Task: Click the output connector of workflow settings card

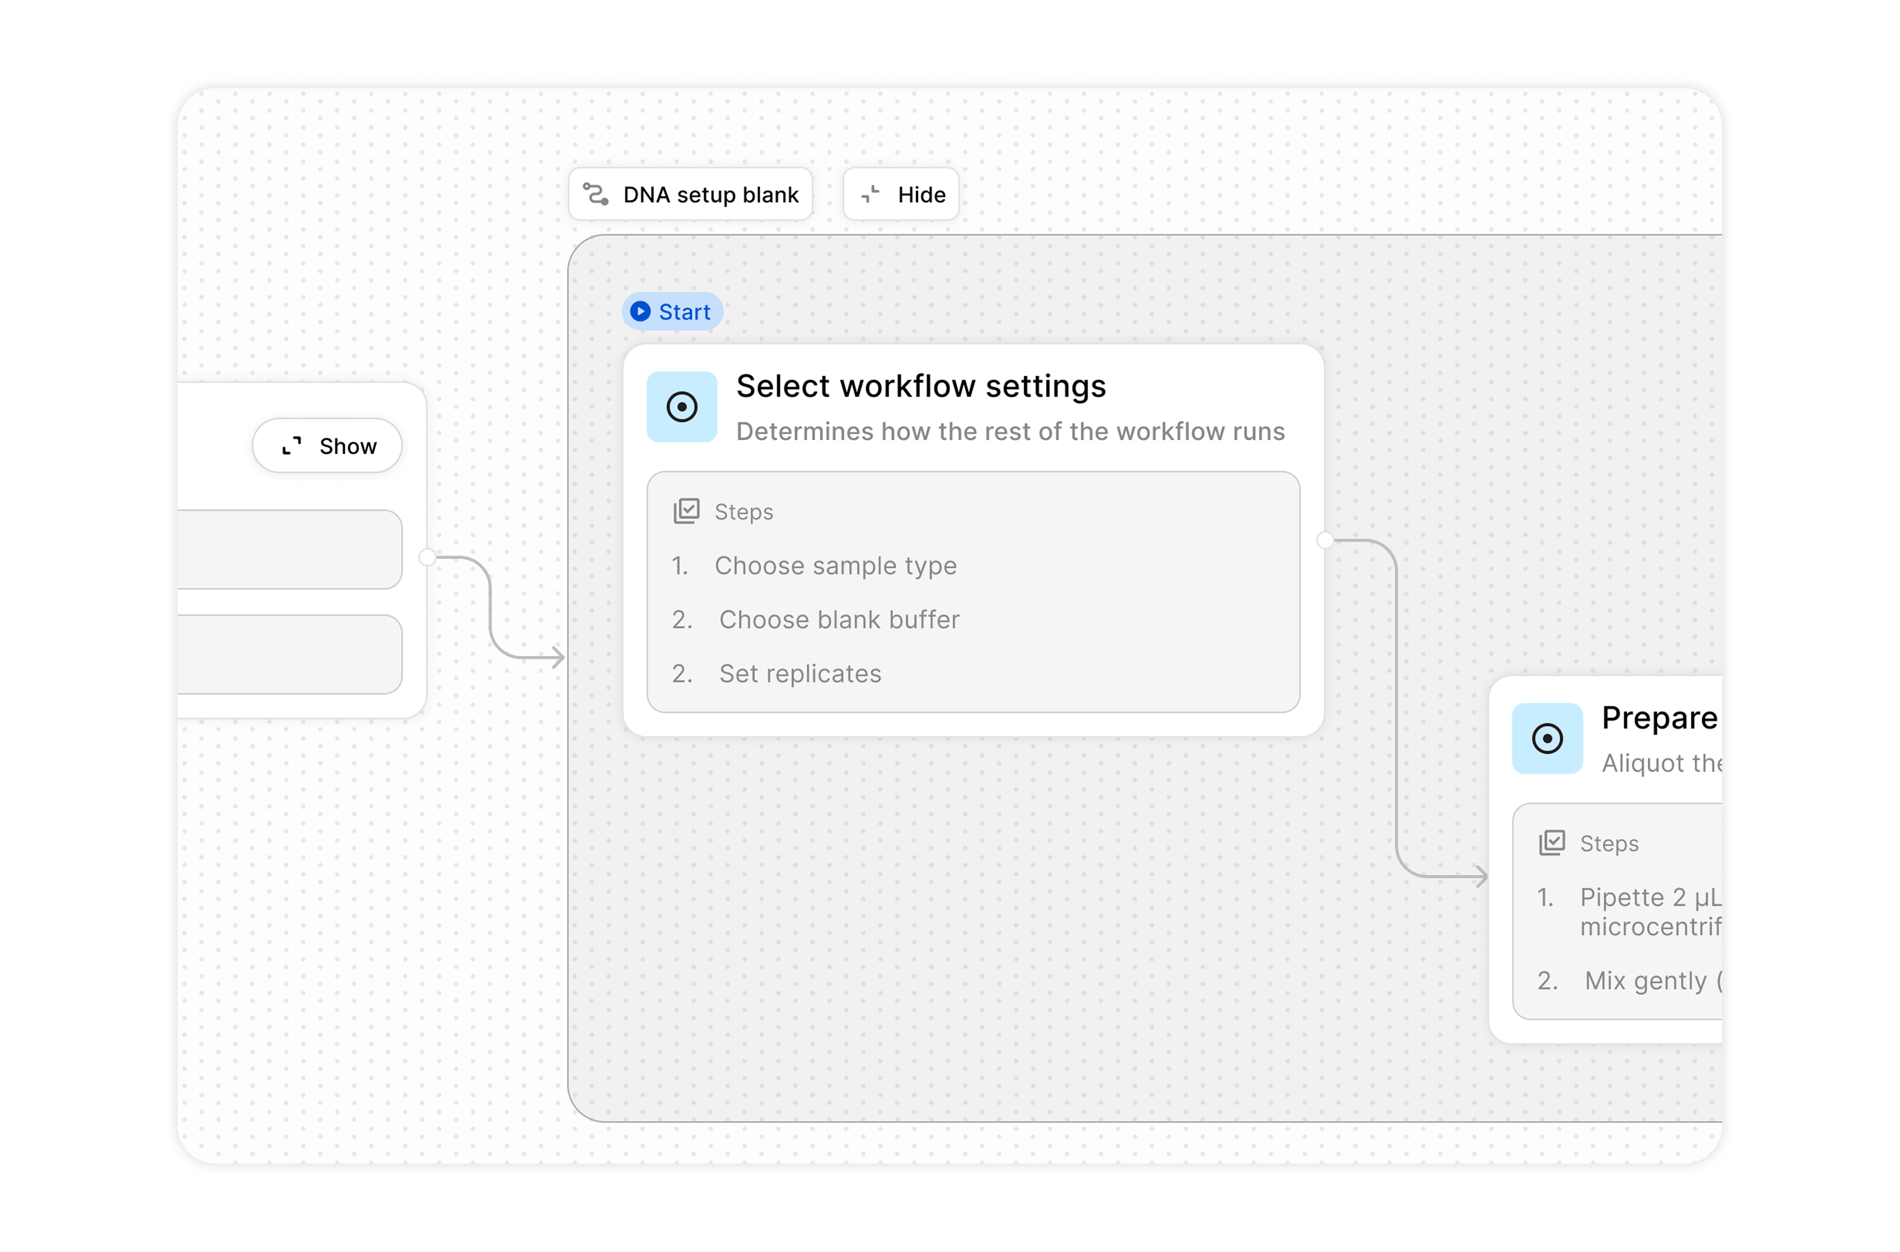Action: [1325, 541]
